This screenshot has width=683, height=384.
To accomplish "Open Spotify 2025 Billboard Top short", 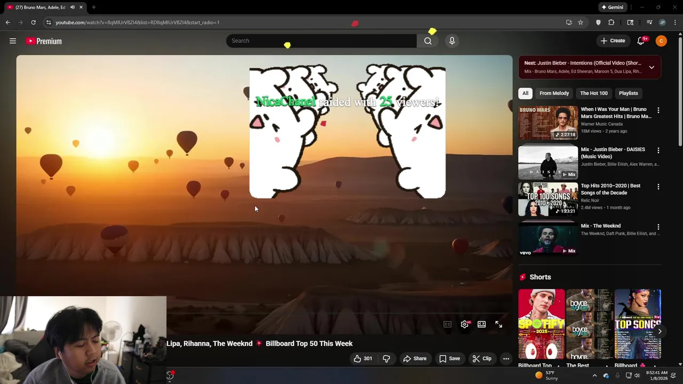I will (x=541, y=324).
